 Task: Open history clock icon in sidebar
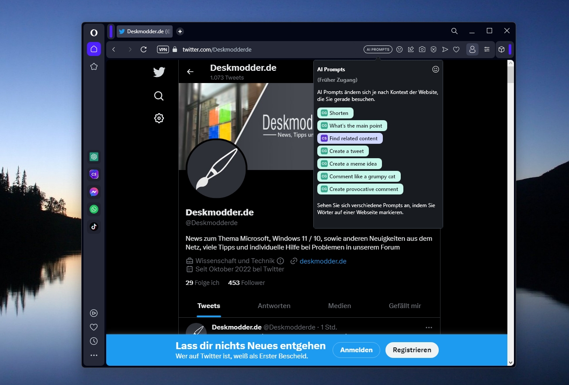94,341
